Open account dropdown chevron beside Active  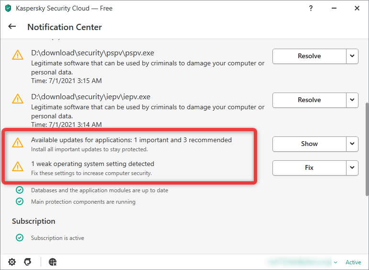[x=336, y=262]
